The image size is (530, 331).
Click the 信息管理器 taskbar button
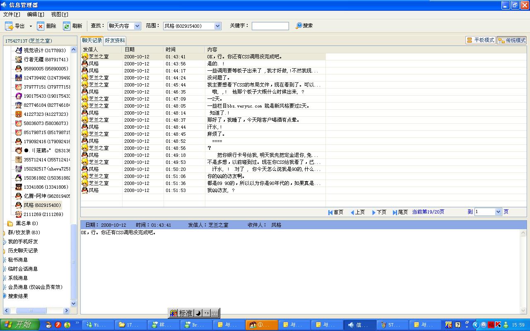pyautogui.click(x=359, y=325)
